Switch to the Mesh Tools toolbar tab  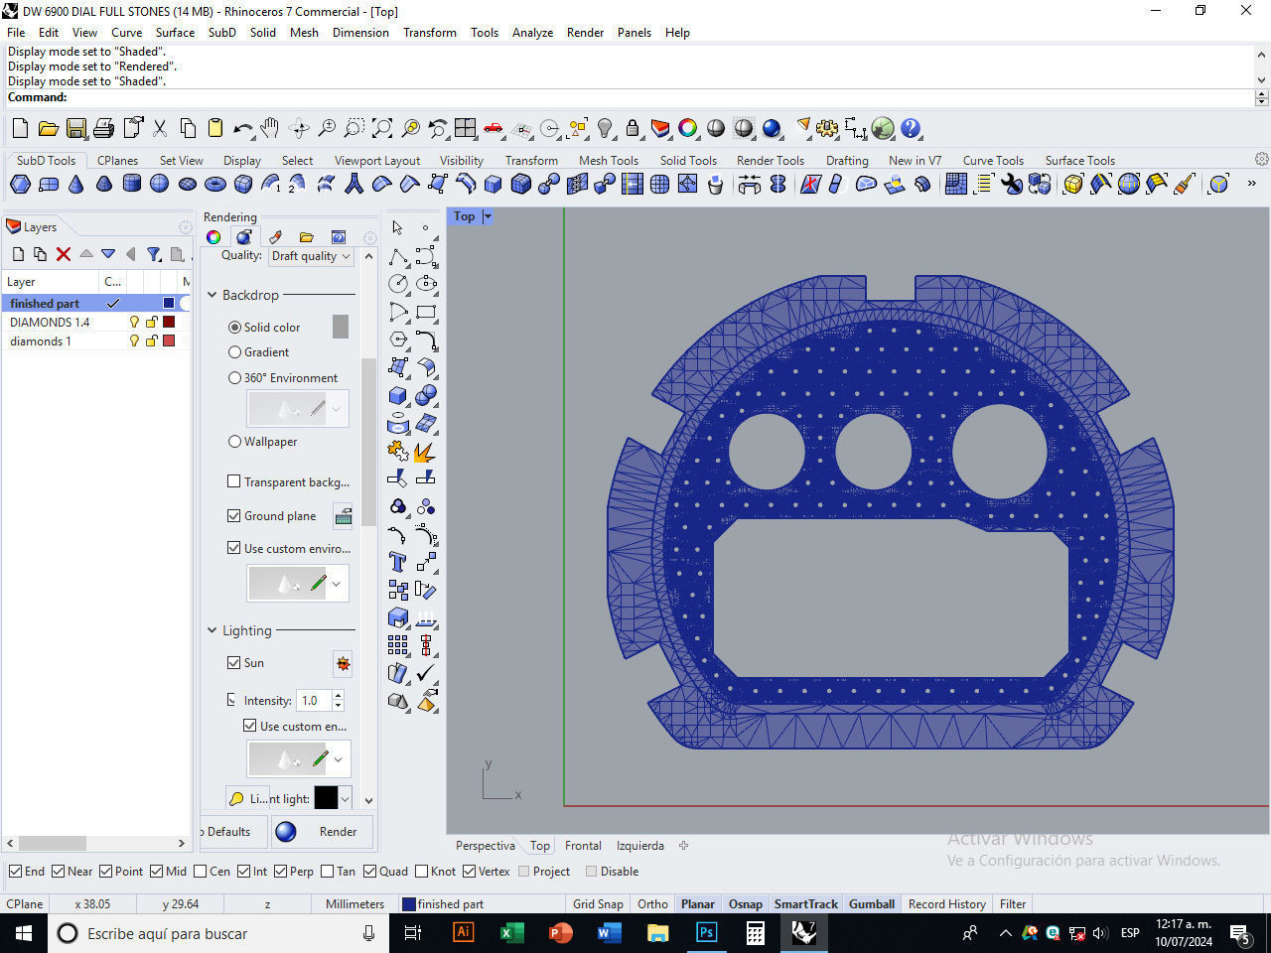[609, 160]
